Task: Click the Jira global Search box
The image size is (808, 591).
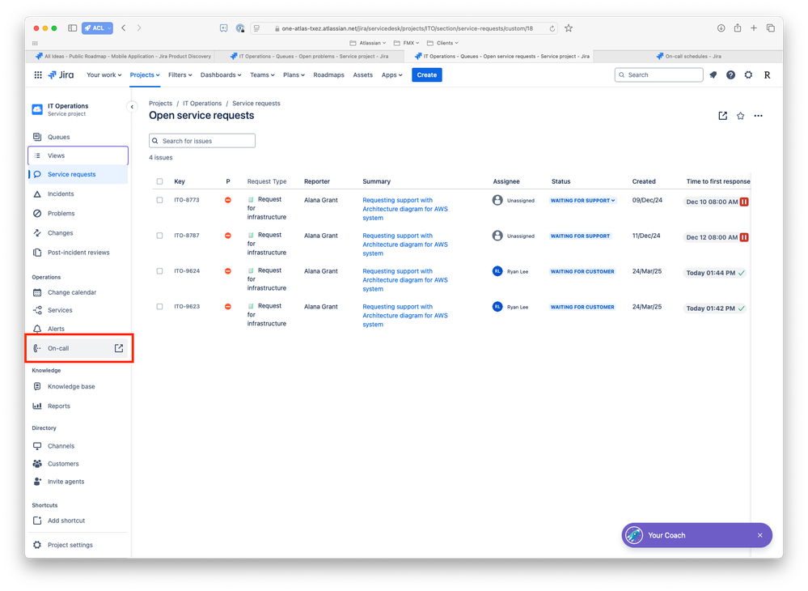Action: [x=658, y=74]
